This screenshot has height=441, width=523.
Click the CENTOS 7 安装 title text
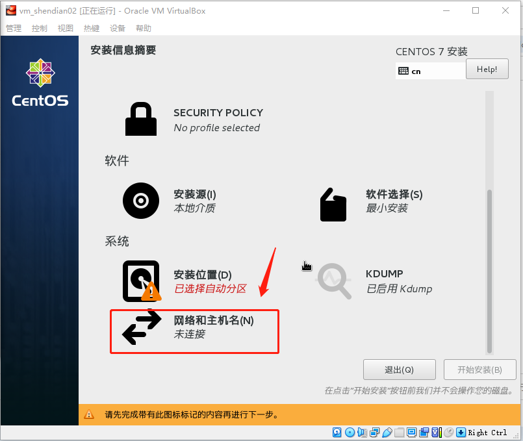coord(431,52)
